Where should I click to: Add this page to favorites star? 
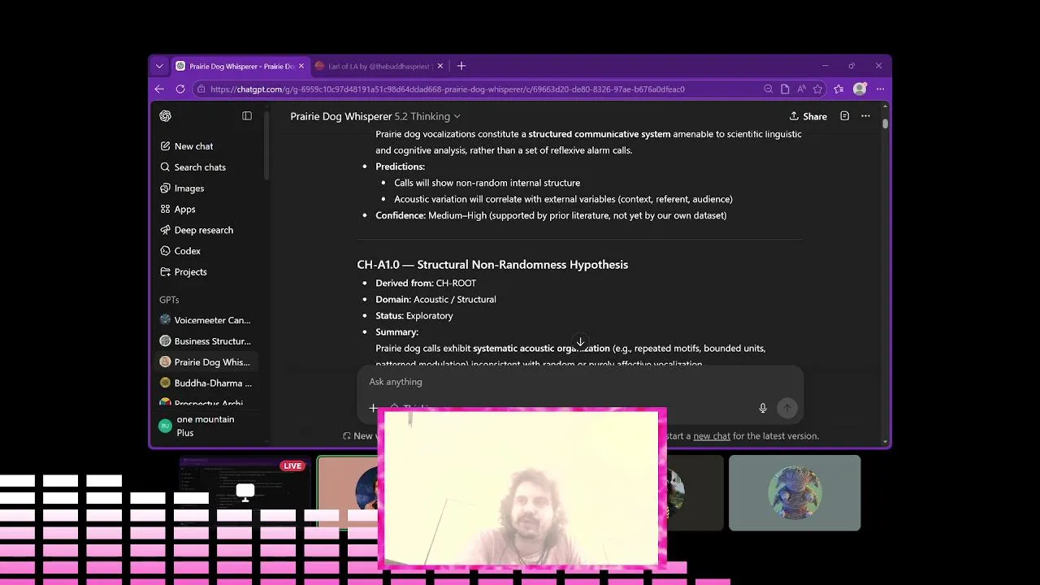tap(817, 89)
